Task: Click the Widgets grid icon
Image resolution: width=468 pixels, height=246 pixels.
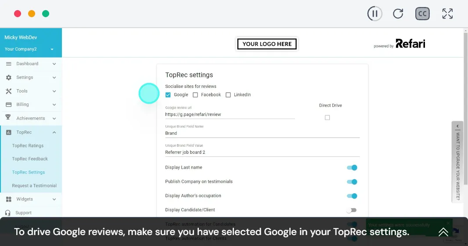Action: (9, 199)
